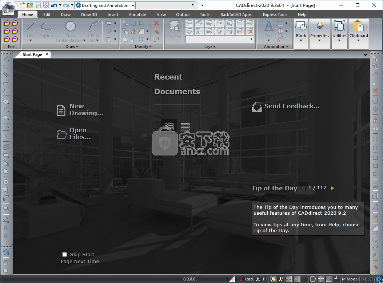Open the CADdirect application menu house icon
The height and width of the screenshot is (283, 383).
coord(8,9)
